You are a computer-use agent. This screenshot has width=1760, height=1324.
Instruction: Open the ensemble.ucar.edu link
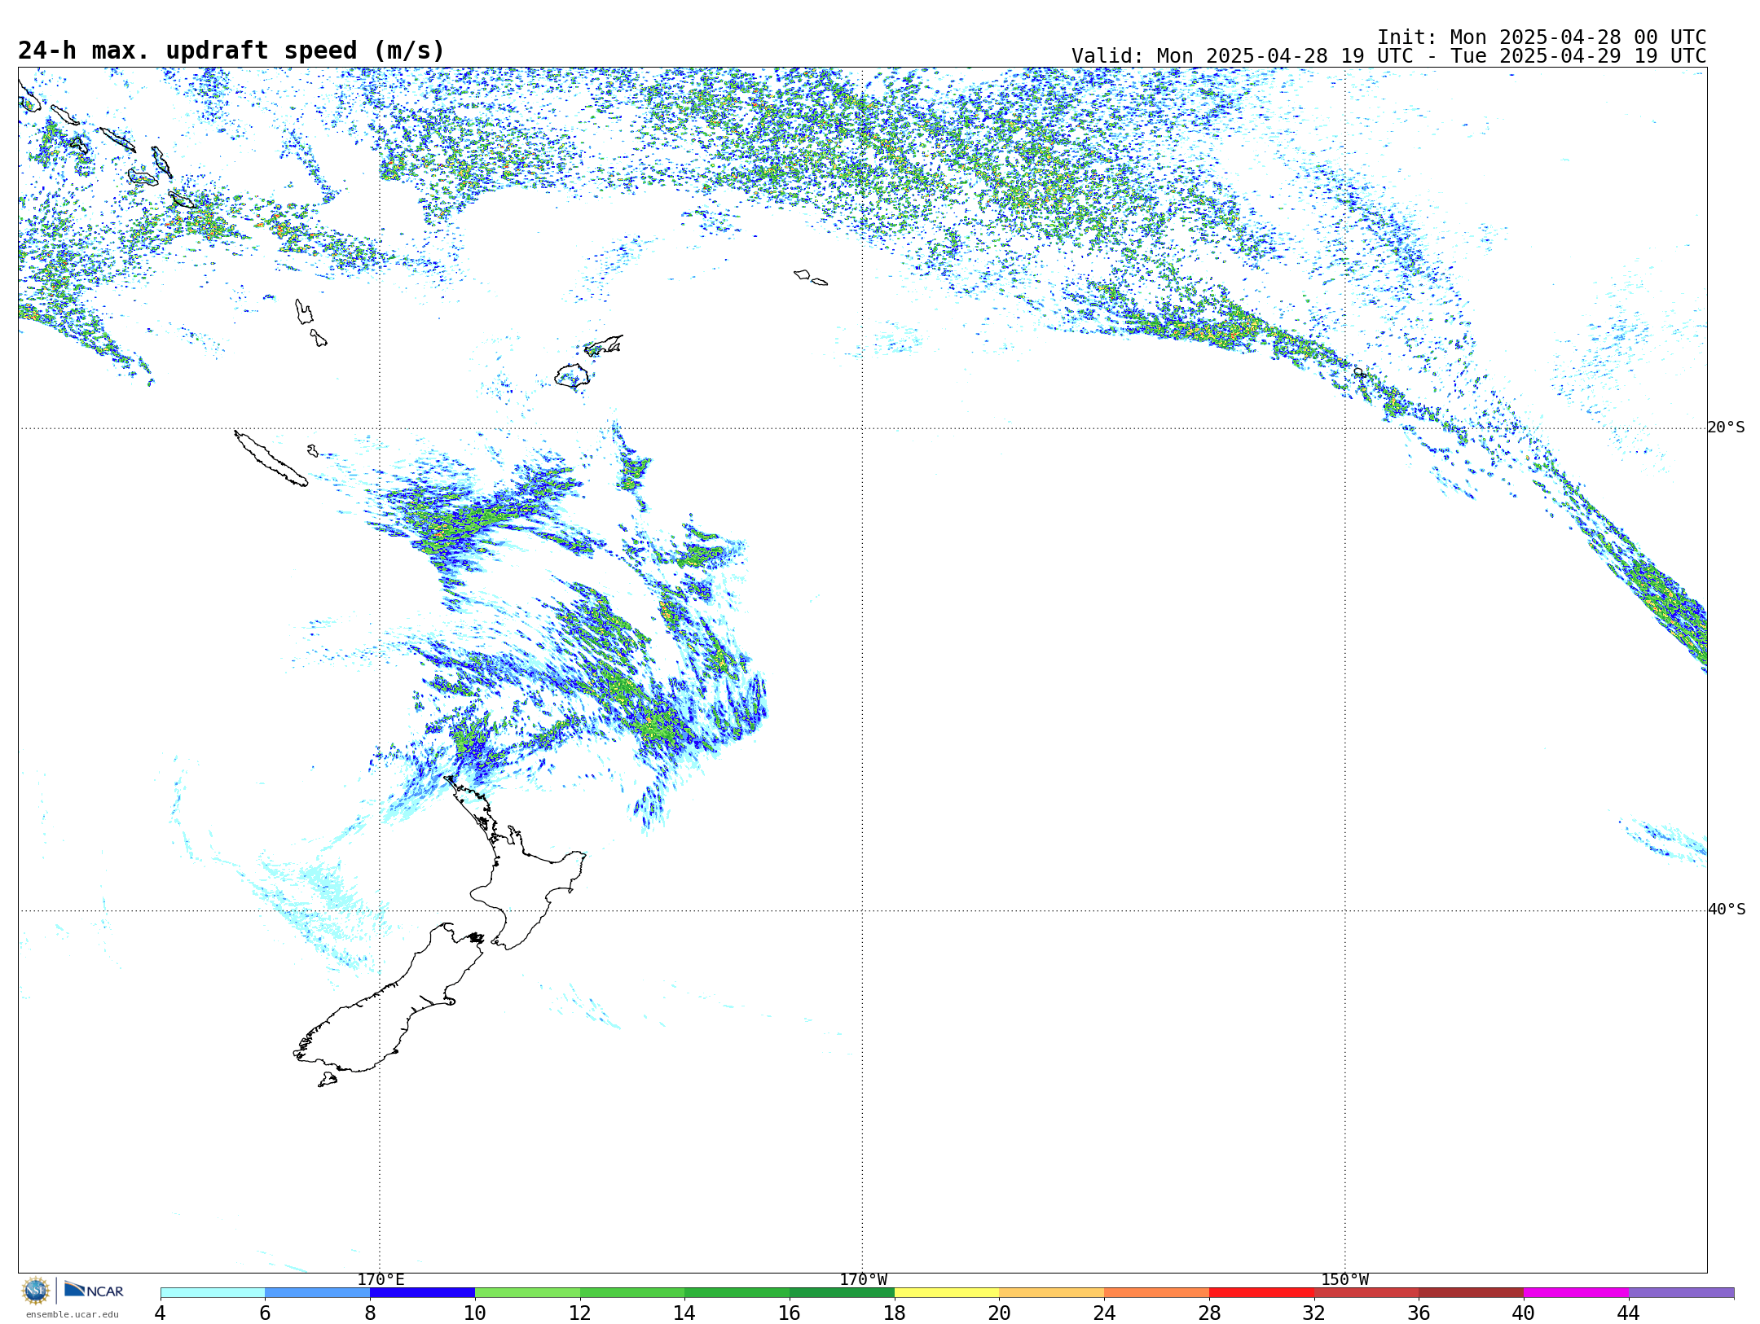coord(72,1314)
